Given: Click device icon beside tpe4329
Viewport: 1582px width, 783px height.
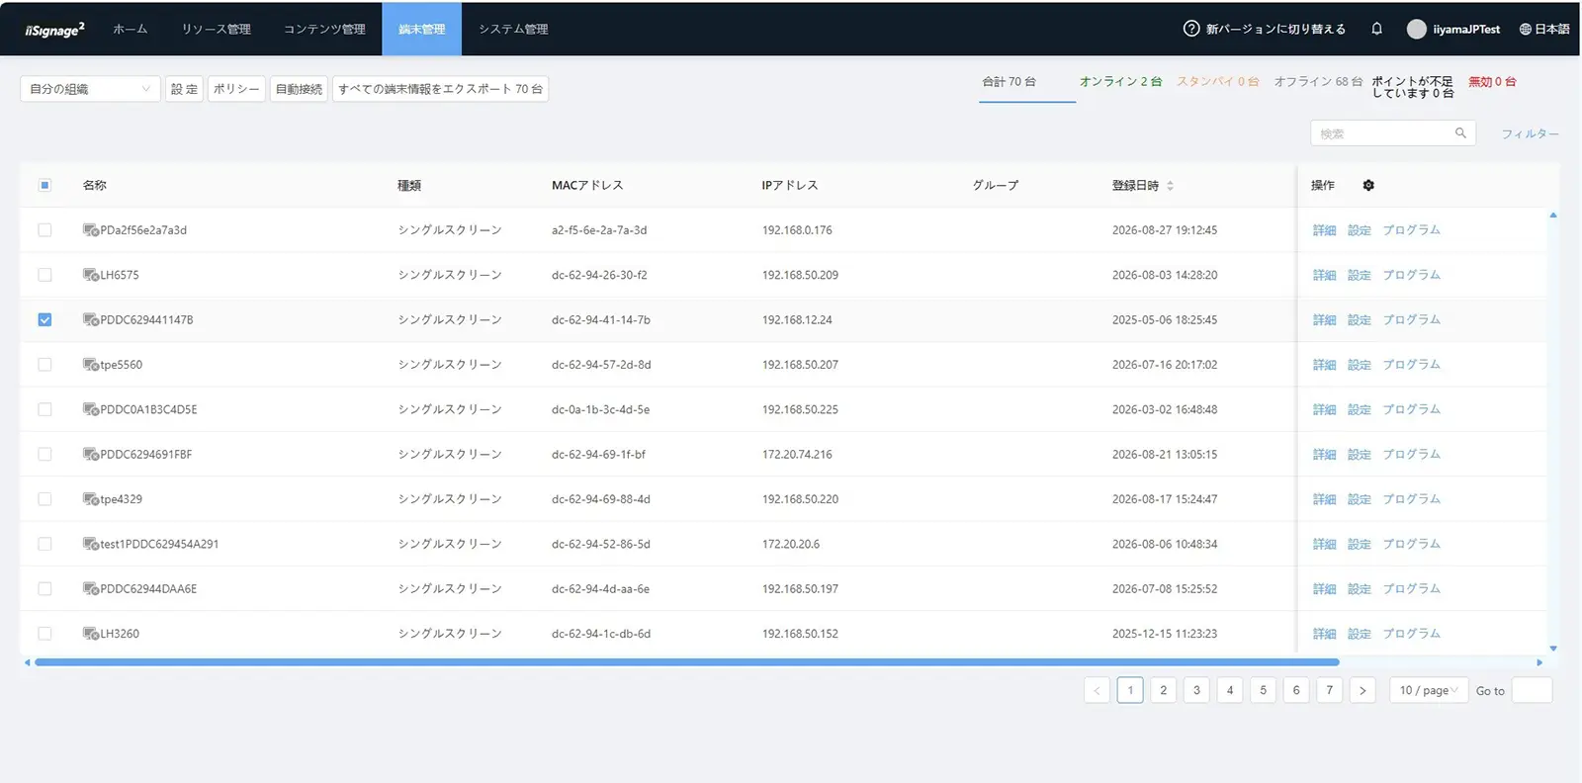Looking at the screenshot, I should [91, 499].
